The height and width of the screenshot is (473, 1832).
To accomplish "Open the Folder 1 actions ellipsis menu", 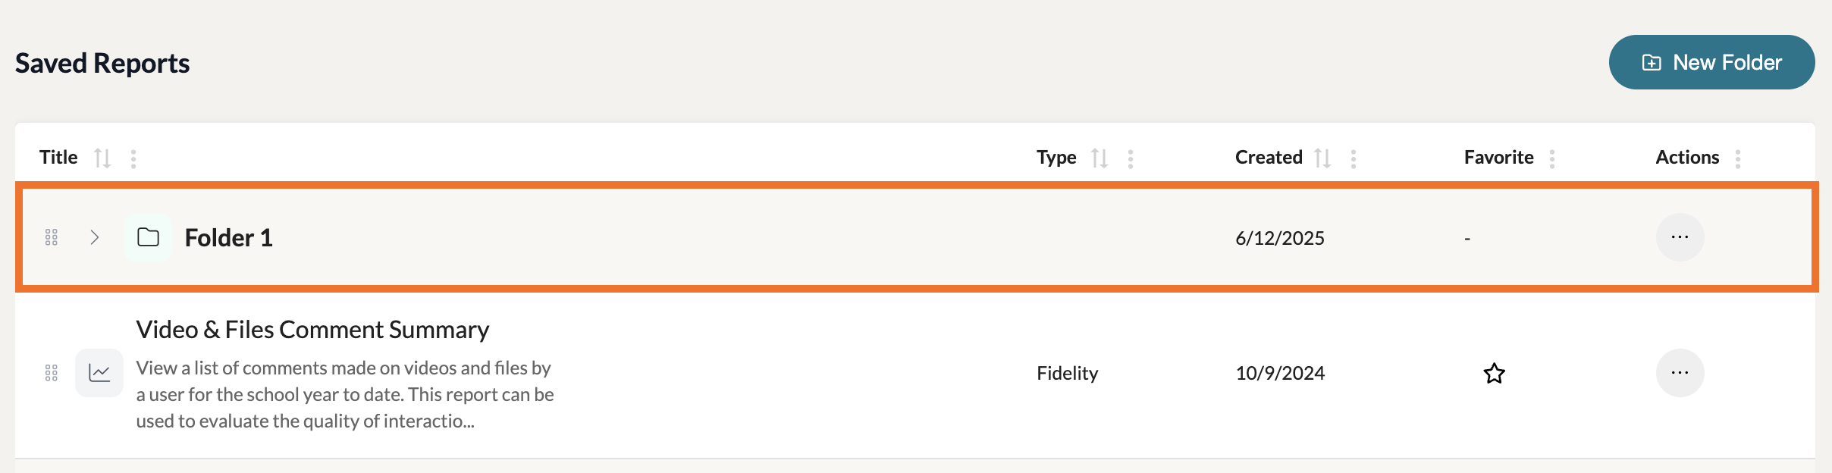I will tap(1680, 237).
